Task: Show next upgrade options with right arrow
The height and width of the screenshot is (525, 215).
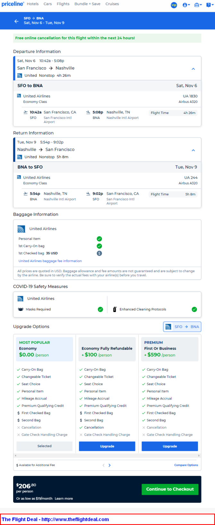Action: point(110,465)
